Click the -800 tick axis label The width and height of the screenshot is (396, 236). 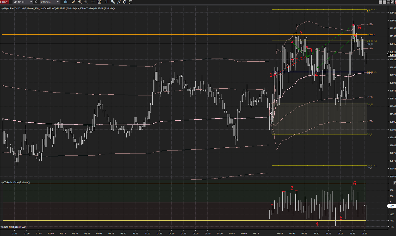pos(392,227)
